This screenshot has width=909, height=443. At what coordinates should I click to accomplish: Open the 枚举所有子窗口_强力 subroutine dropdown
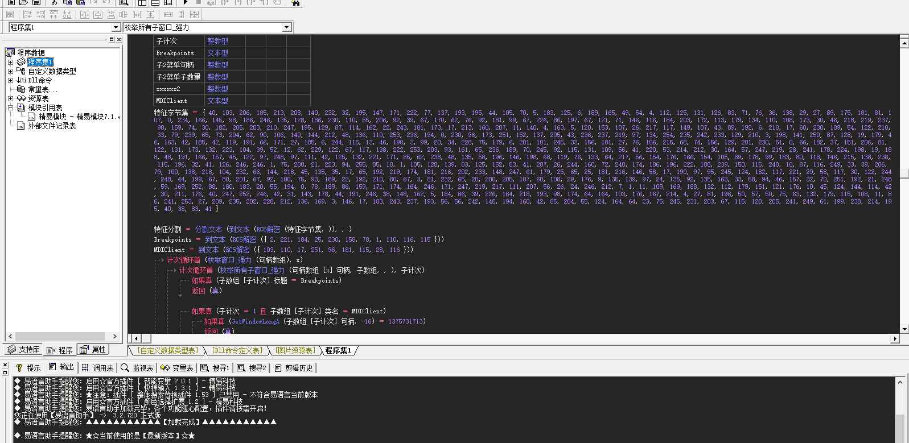pyautogui.click(x=287, y=27)
